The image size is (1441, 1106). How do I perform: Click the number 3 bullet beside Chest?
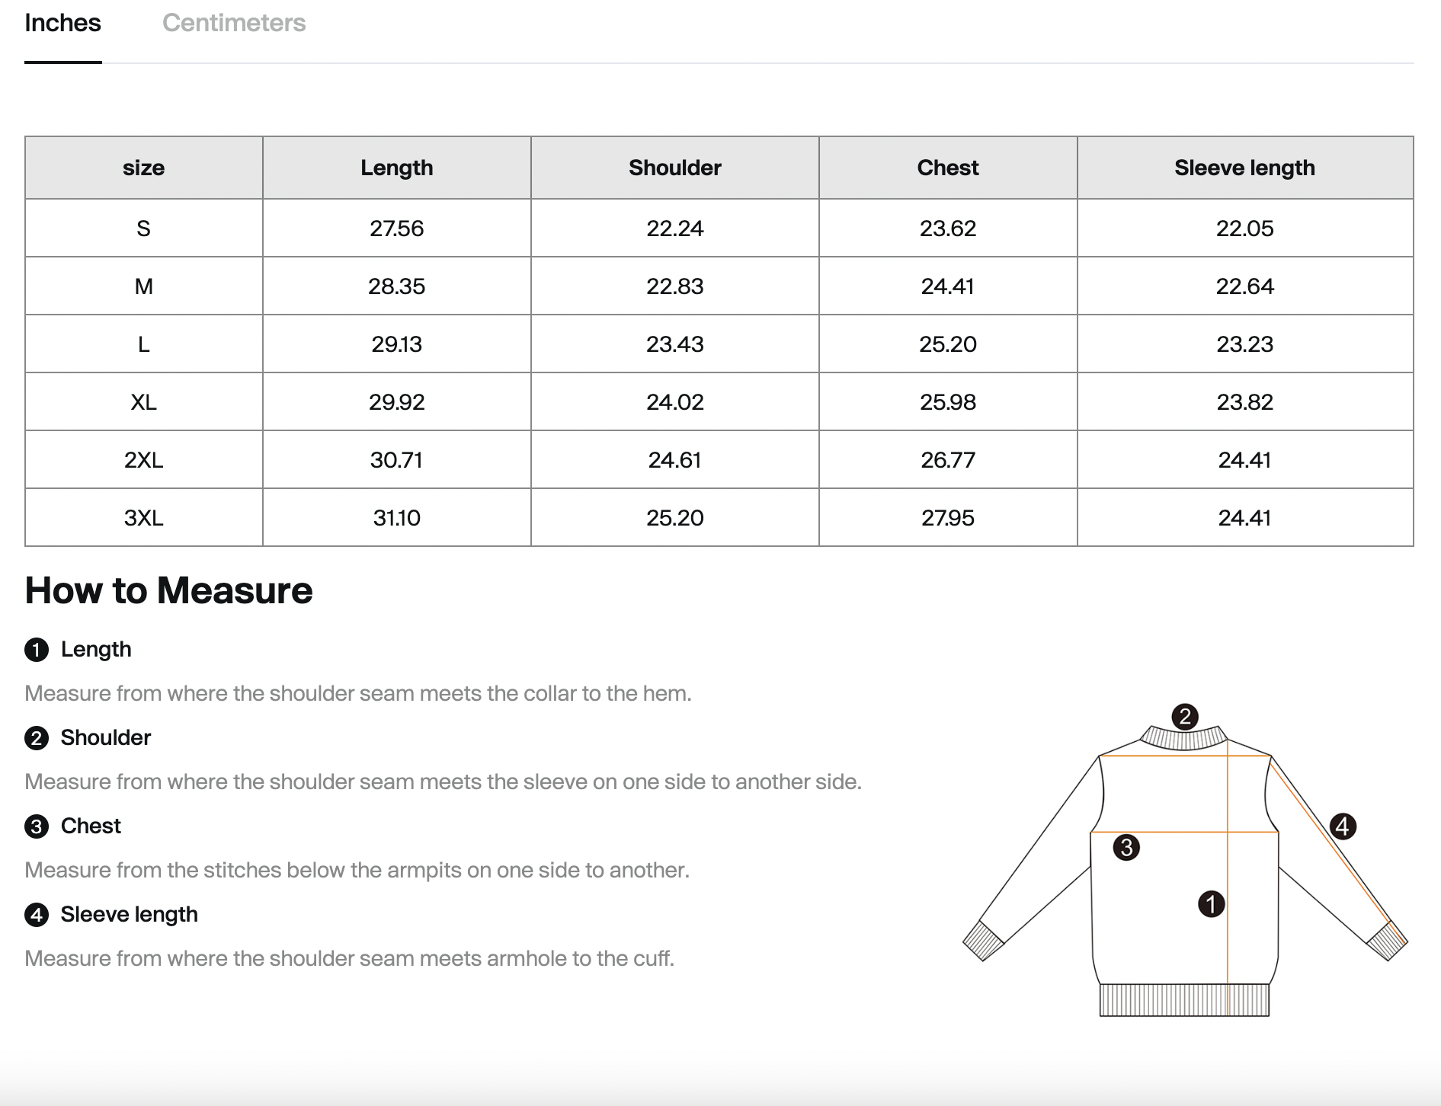[x=37, y=826]
